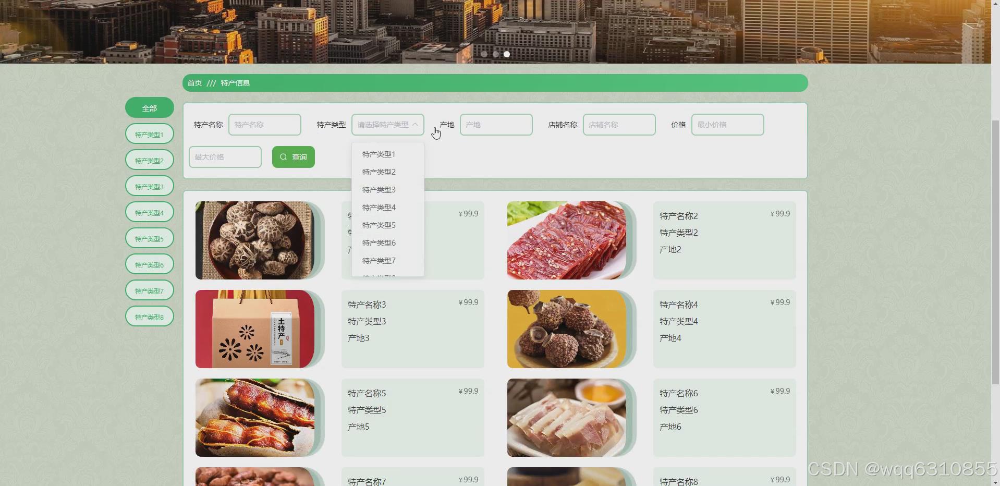The width and height of the screenshot is (1000, 486).
Task: Select the first carousel indicator dot
Action: pos(484,54)
